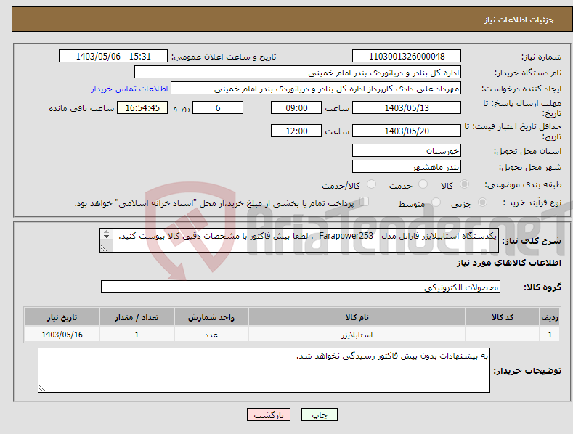
Task: Click the need date cell 1403/05/16
Action: (x=62, y=335)
